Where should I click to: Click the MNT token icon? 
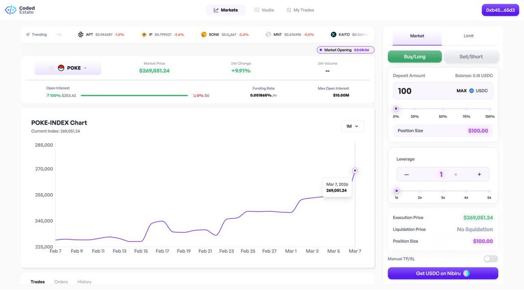click(268, 34)
